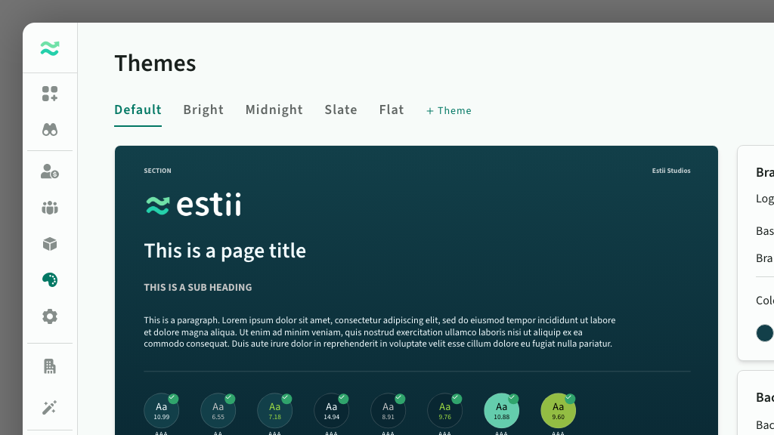Viewport: 774px width, 435px height.
Task: Open the building organization icon
Action: 50,366
